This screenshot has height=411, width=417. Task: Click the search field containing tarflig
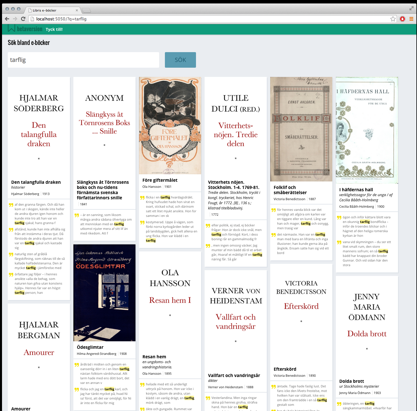[x=83, y=60]
